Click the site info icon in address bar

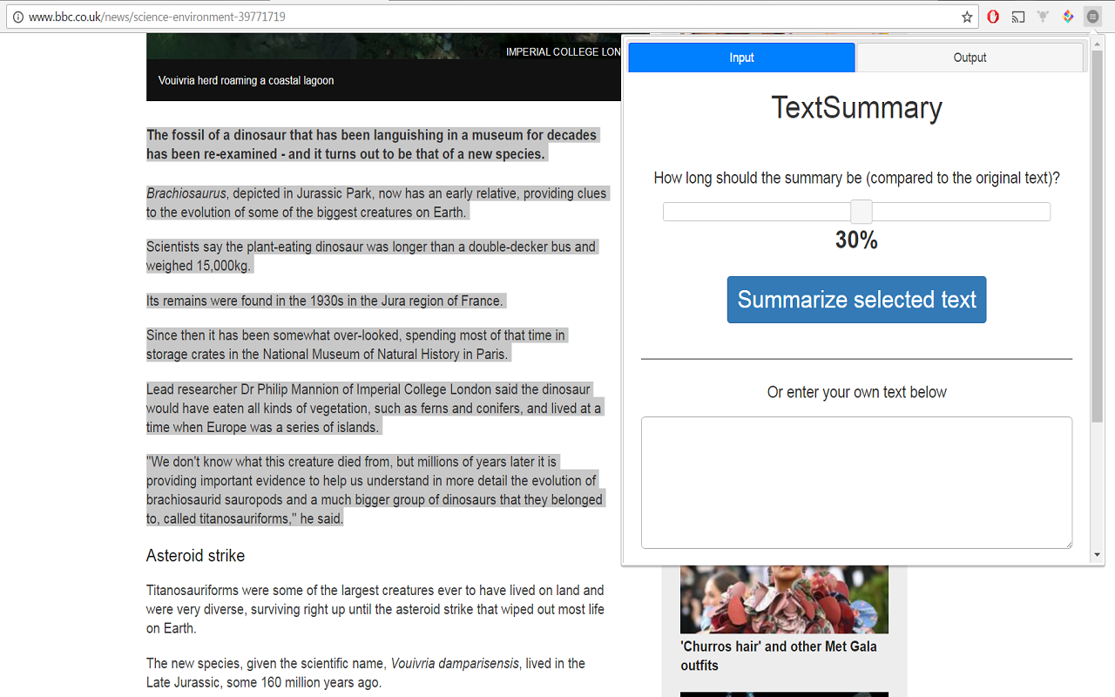pos(17,17)
